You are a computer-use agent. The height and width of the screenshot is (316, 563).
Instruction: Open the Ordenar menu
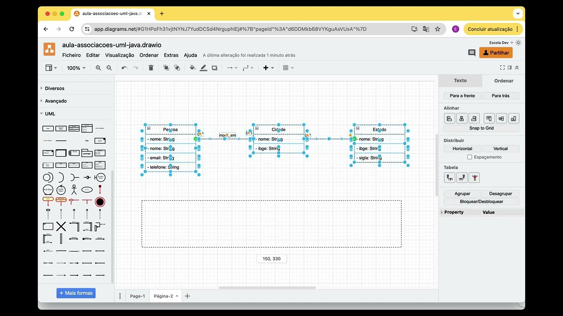(149, 55)
